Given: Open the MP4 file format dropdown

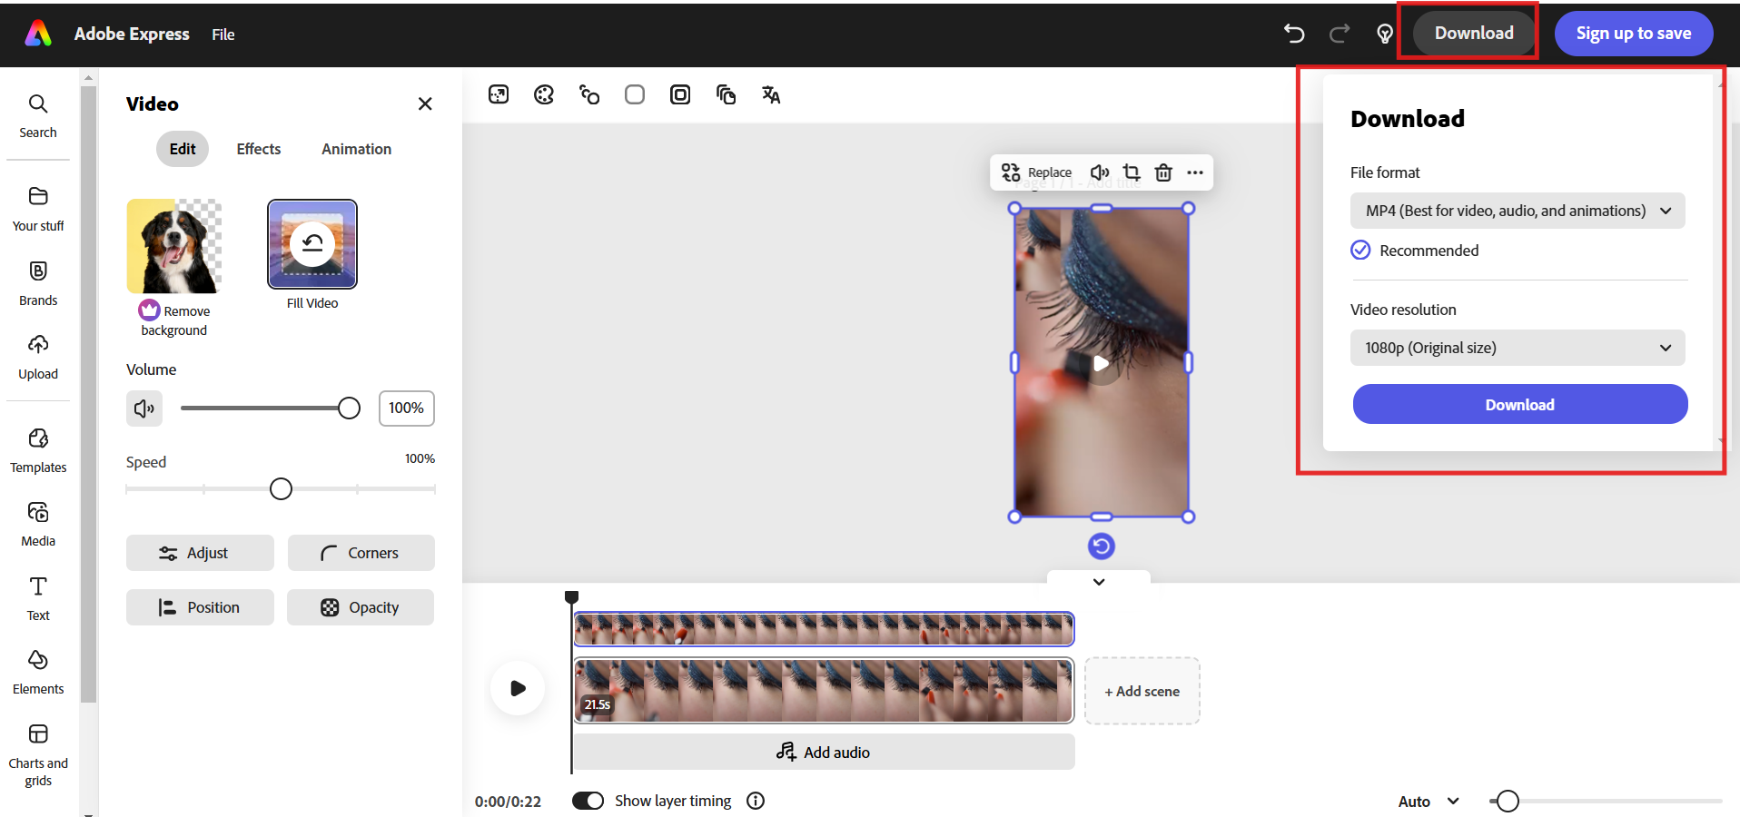Looking at the screenshot, I should pyautogui.click(x=1517, y=211).
